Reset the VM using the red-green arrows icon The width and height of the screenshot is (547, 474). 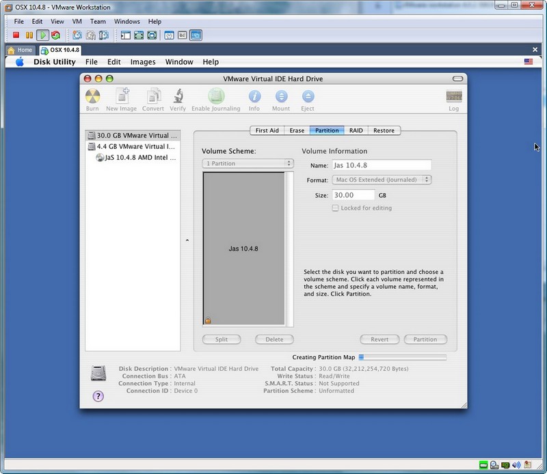coord(55,36)
